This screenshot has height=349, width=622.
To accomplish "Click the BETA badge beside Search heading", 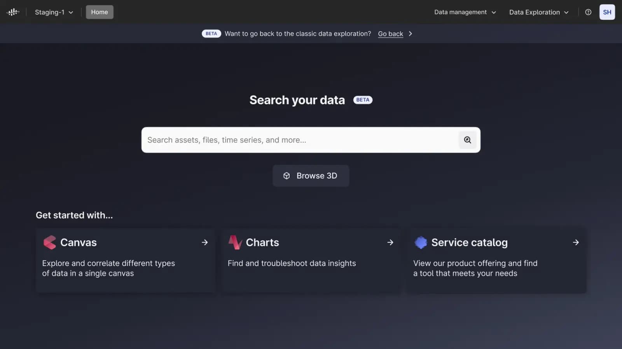I will tap(363, 100).
